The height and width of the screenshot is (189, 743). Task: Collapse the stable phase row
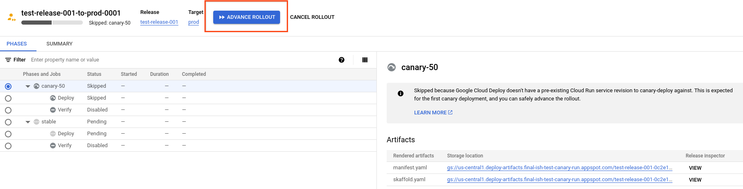pyautogui.click(x=28, y=122)
